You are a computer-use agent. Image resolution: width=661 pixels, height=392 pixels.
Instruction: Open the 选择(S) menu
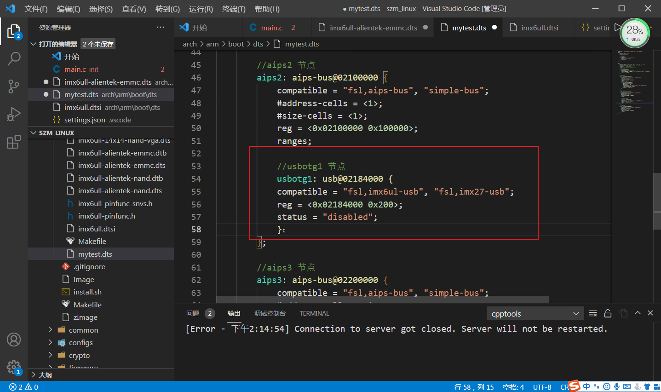101,9
